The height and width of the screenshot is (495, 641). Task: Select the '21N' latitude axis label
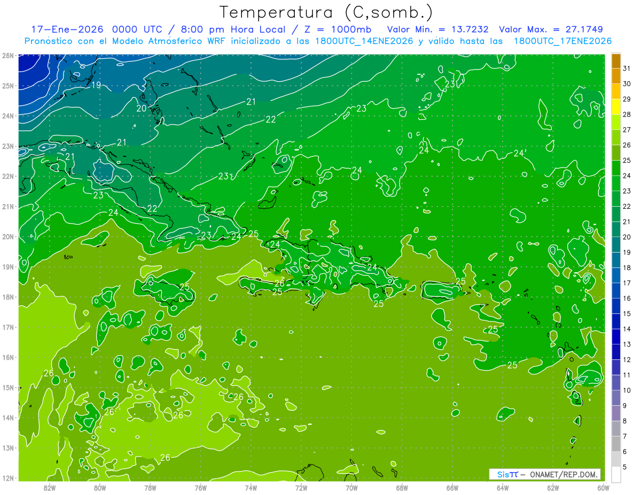click(7, 207)
